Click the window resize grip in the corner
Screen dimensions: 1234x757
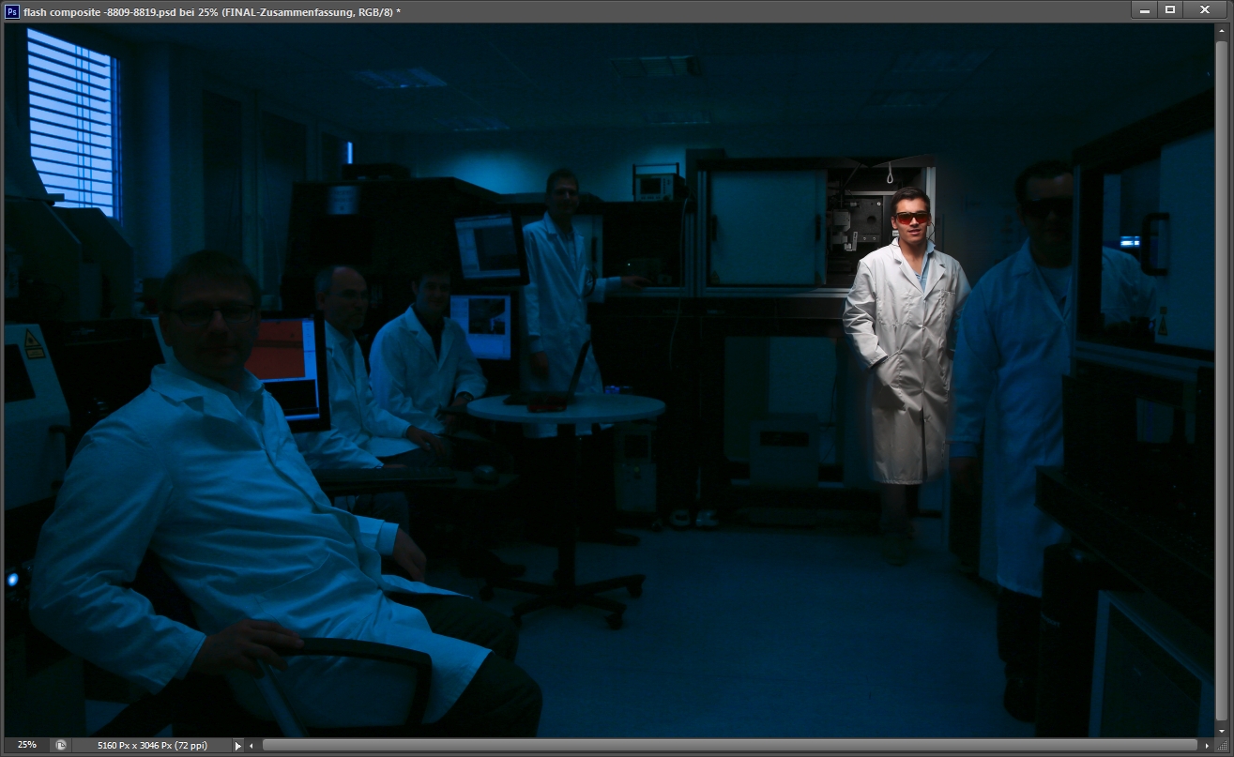click(1222, 746)
